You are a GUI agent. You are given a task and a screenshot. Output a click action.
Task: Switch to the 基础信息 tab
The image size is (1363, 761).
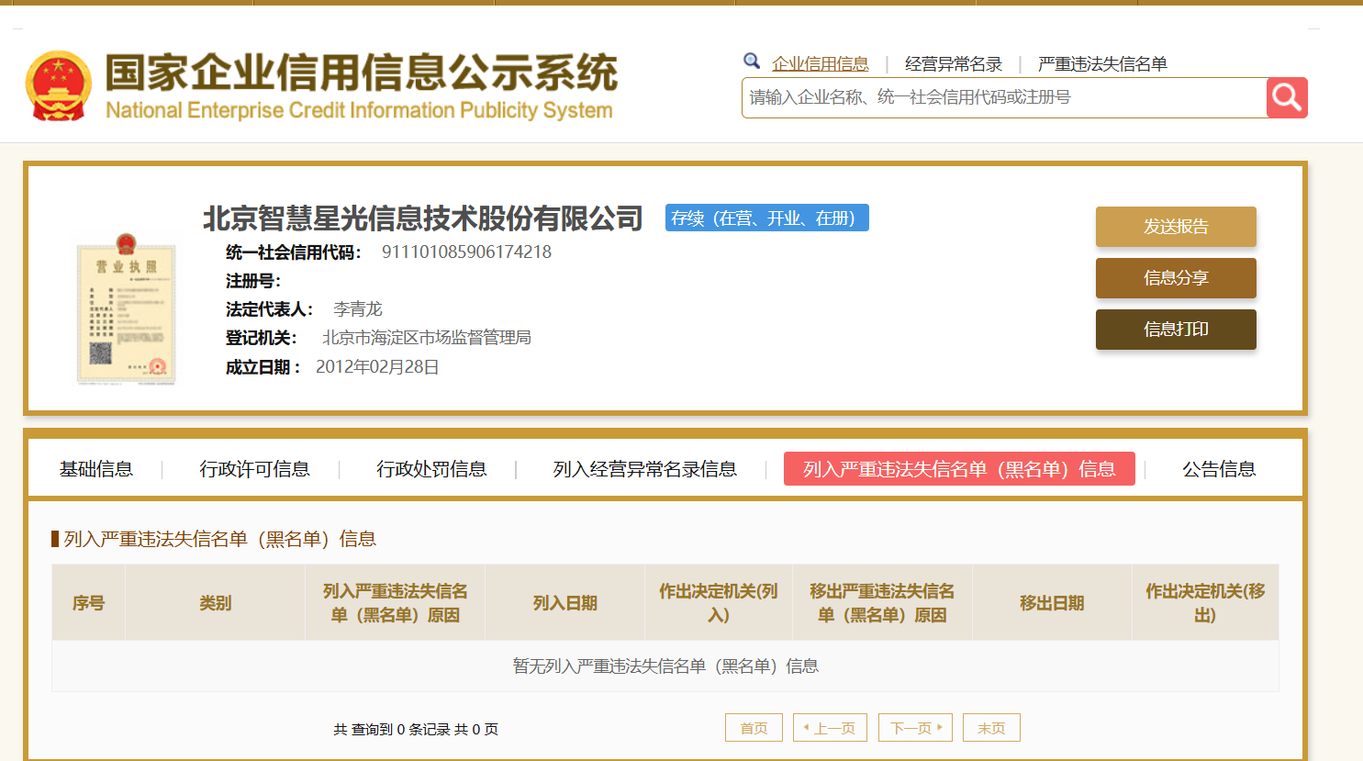tap(96, 469)
